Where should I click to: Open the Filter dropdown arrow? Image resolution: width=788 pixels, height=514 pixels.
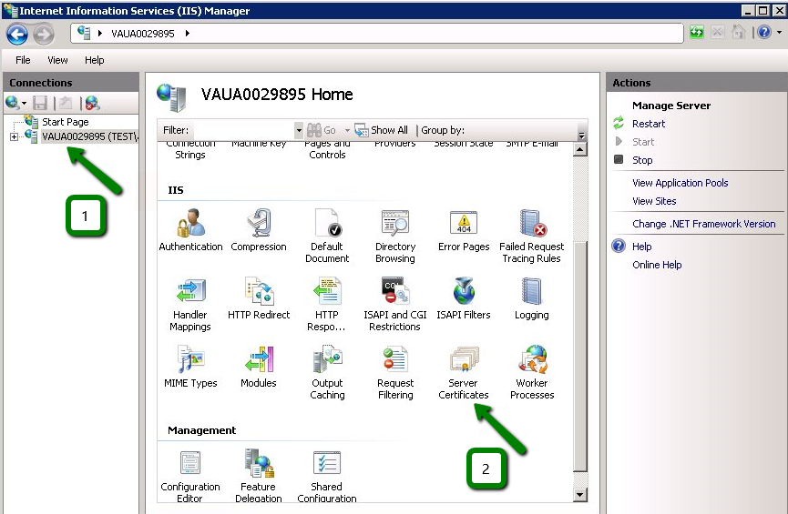(x=299, y=130)
